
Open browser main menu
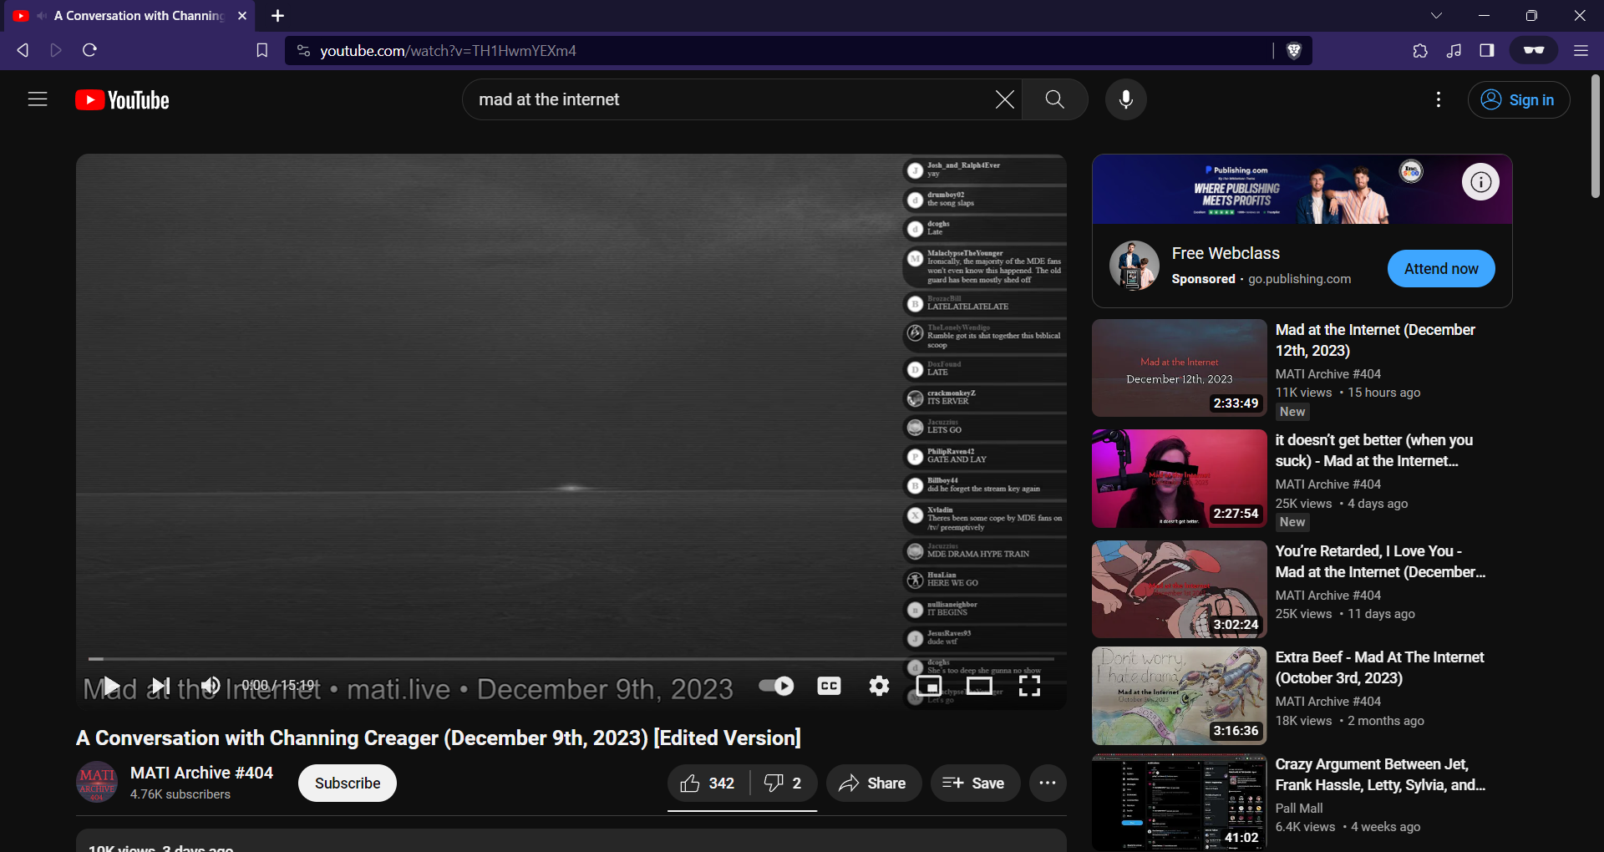(1581, 50)
